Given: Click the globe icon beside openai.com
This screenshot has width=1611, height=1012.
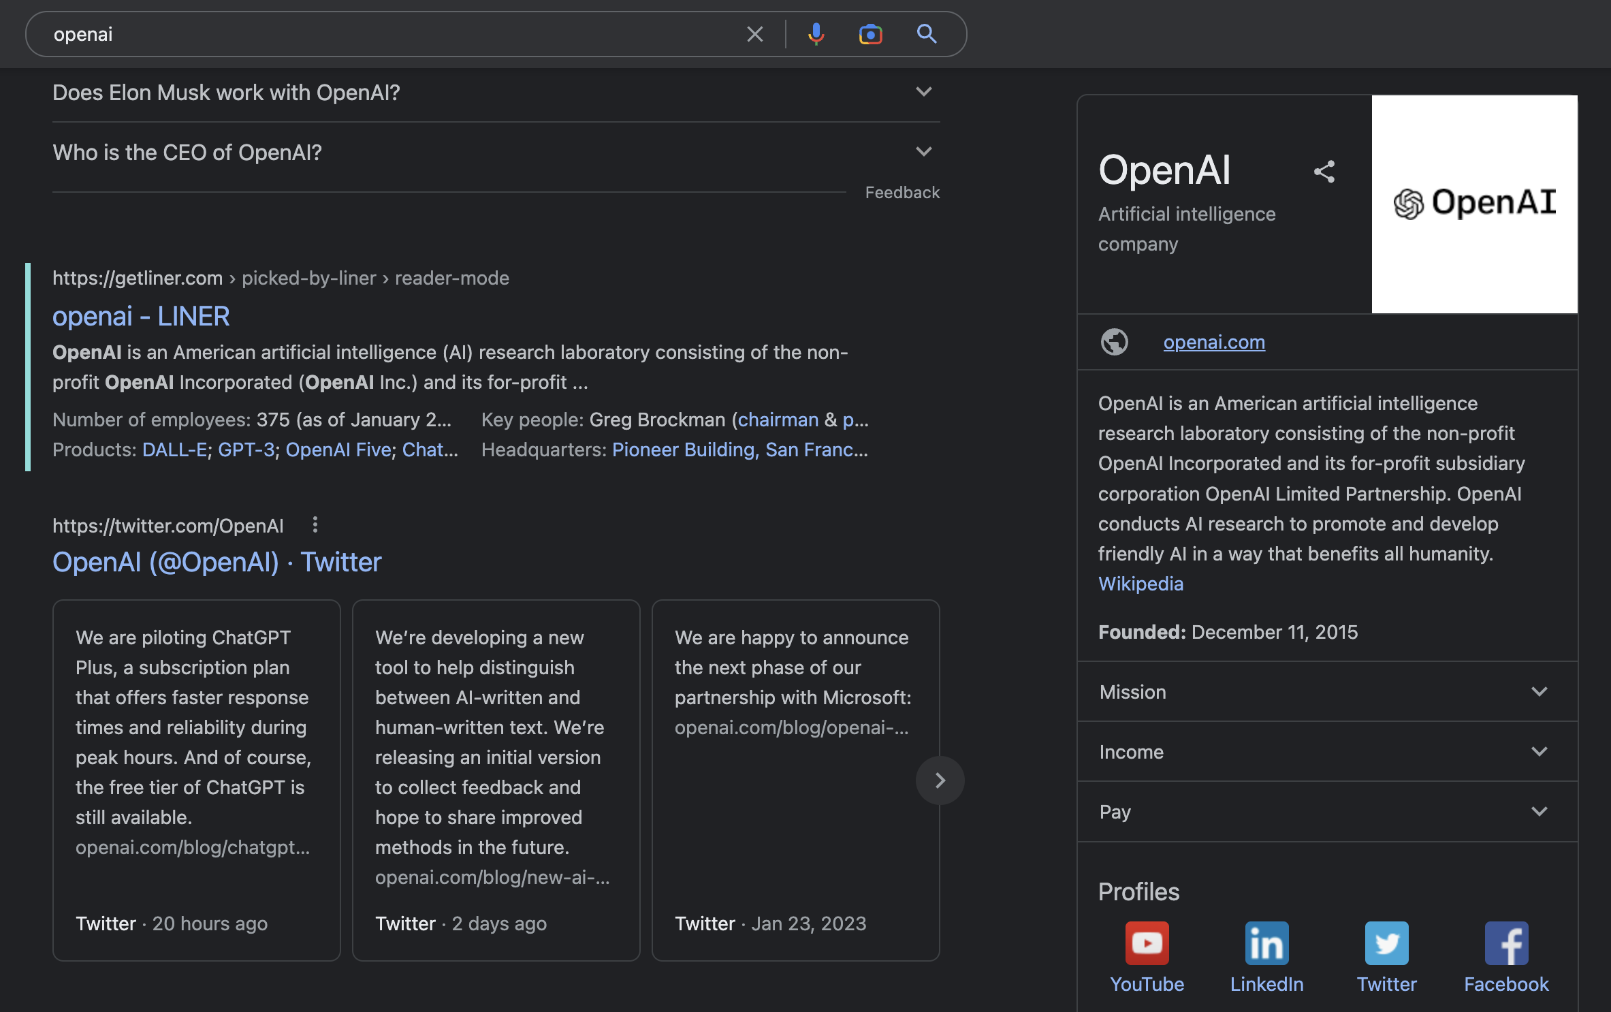Looking at the screenshot, I should [x=1114, y=342].
